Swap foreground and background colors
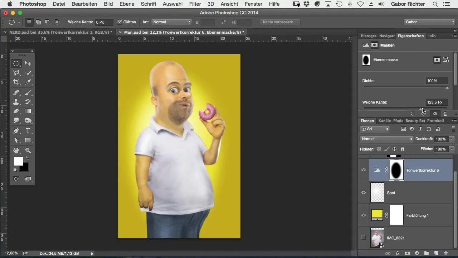 pyautogui.click(x=27, y=158)
